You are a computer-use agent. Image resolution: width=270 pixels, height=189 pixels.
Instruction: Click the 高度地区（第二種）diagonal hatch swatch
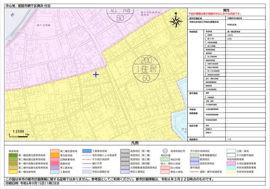click(125, 155)
